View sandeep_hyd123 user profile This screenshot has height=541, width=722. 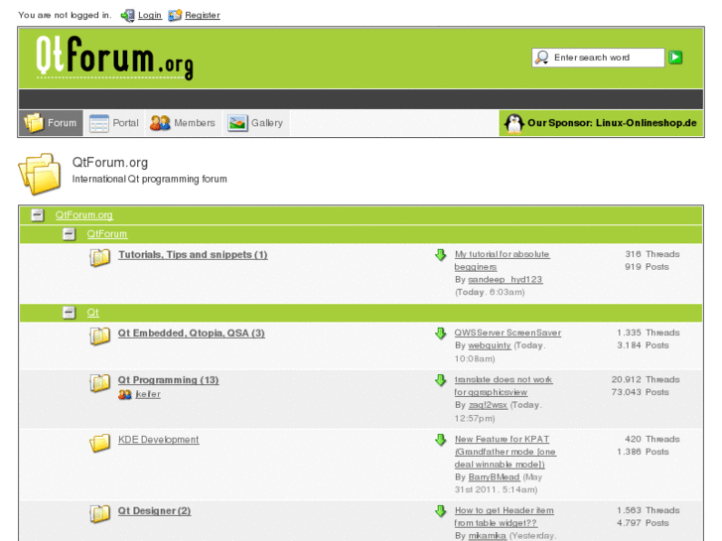pos(505,280)
